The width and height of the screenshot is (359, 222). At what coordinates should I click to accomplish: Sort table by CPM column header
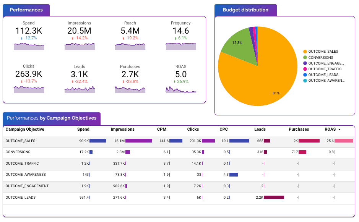click(162, 129)
